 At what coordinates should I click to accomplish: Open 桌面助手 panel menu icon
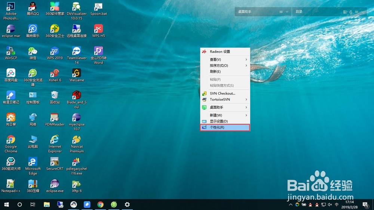pos(281,12)
